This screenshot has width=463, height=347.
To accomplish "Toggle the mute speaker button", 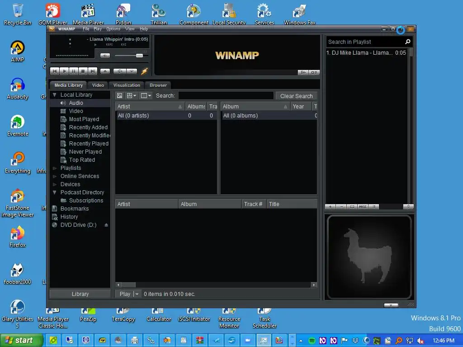I will tap(105, 56).
